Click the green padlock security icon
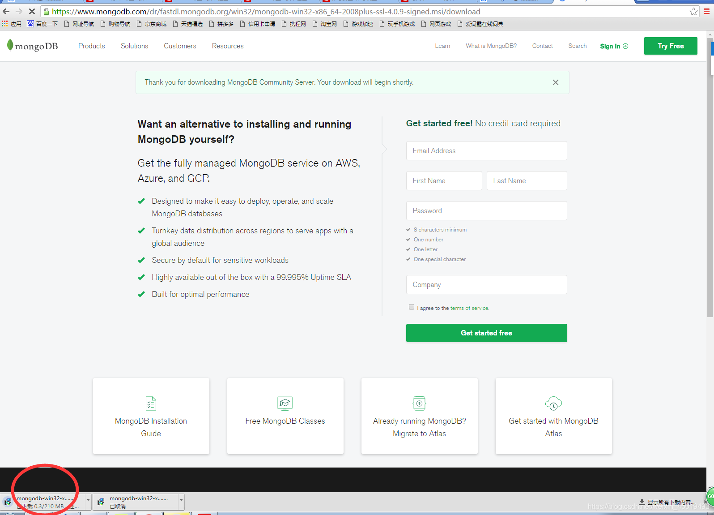Screen dimensions: 714x515 point(46,12)
